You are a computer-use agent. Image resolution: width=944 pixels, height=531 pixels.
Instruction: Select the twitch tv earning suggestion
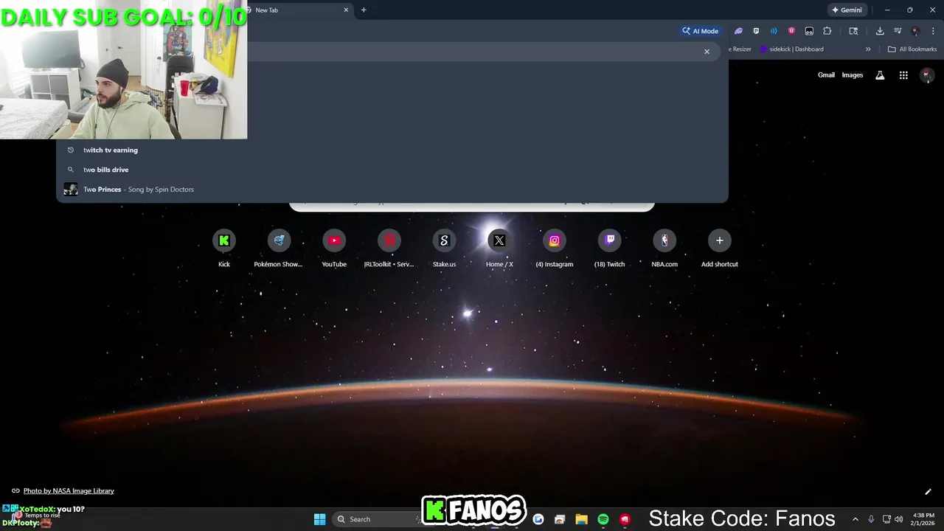pos(392,150)
